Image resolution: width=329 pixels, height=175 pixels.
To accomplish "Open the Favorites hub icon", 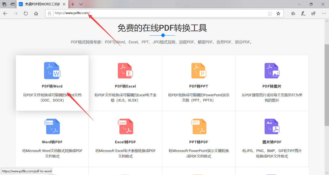I will click(x=293, y=13).
